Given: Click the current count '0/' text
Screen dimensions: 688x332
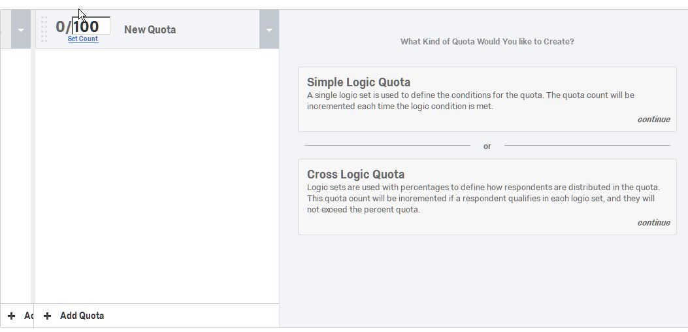Looking at the screenshot, I should click(63, 27).
